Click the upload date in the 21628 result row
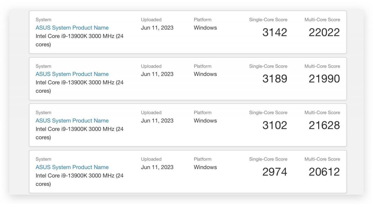The image size is (373, 204). click(x=157, y=121)
